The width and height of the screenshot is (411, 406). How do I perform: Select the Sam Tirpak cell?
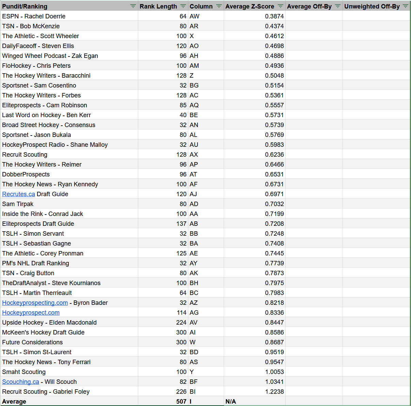pos(69,204)
